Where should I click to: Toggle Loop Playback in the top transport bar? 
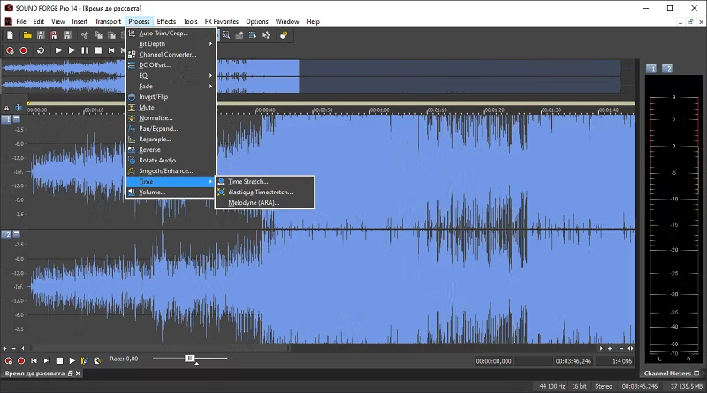click(40, 50)
